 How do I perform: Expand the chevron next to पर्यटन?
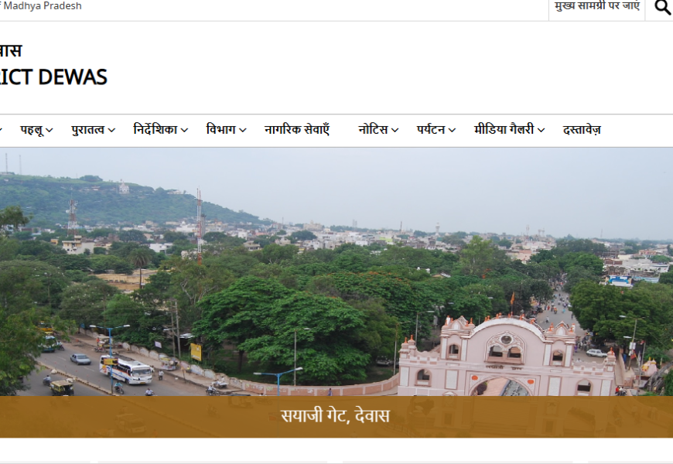coord(453,131)
